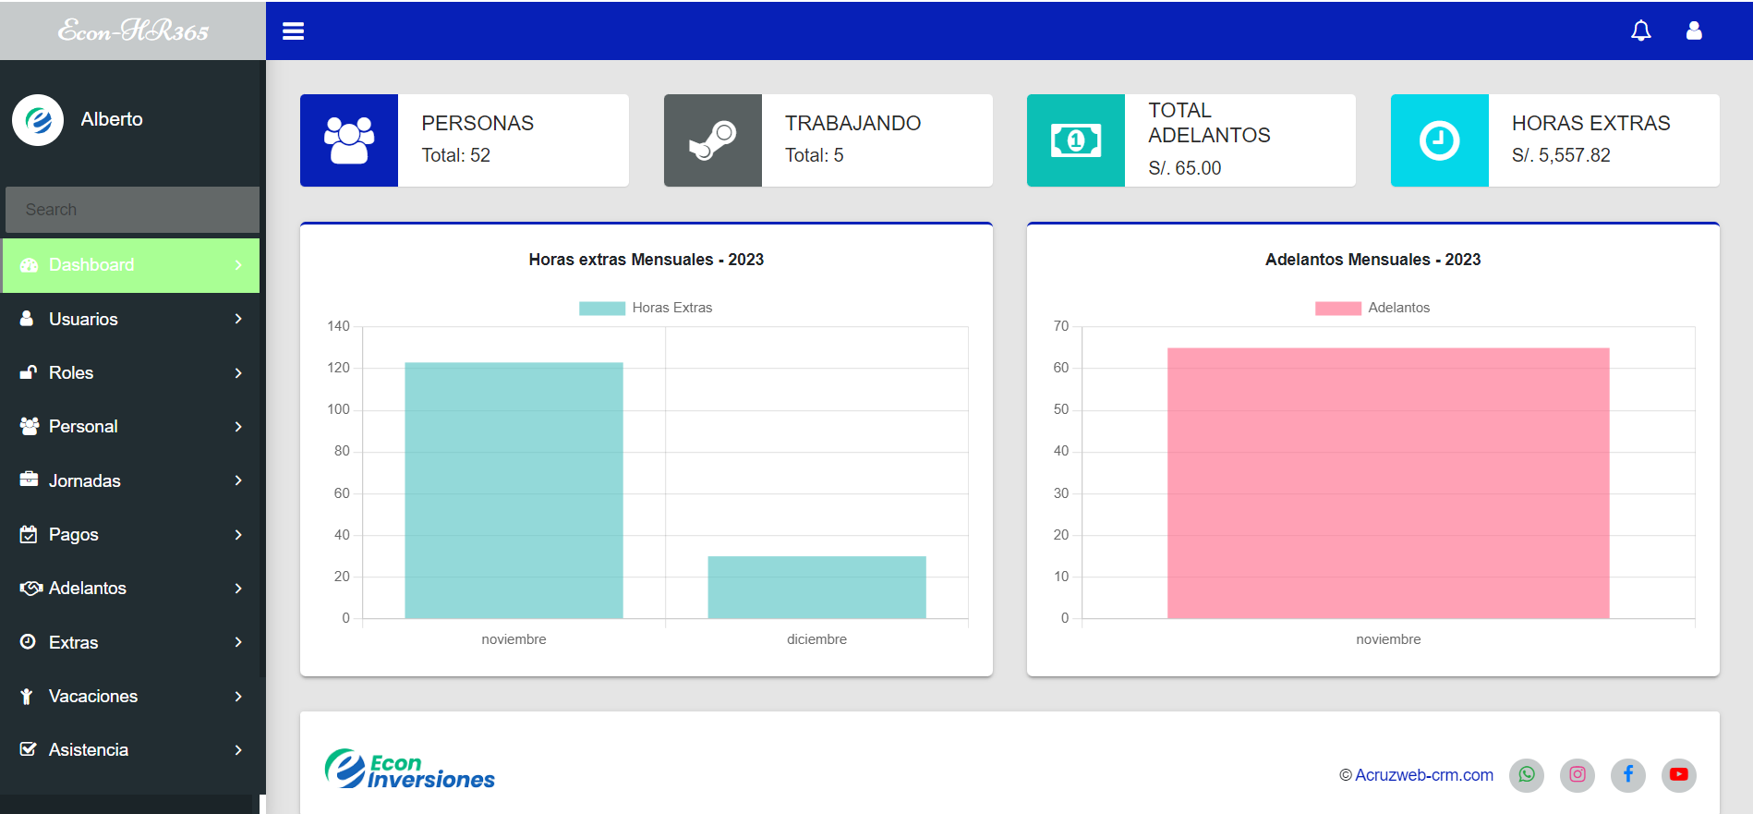Toggle the hamburger sidebar menu
This screenshot has height=814, width=1753.
coord(293,31)
